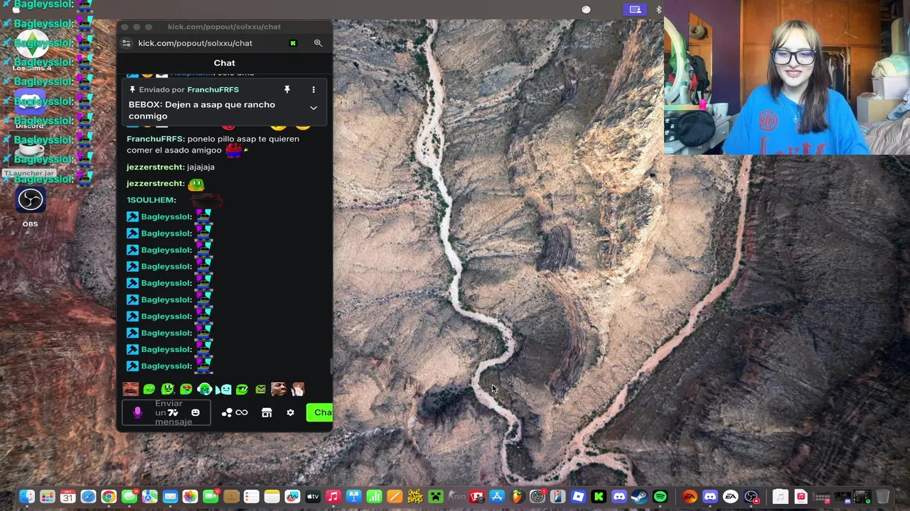Open FL Studio fruit icon in dock

tap(517, 497)
